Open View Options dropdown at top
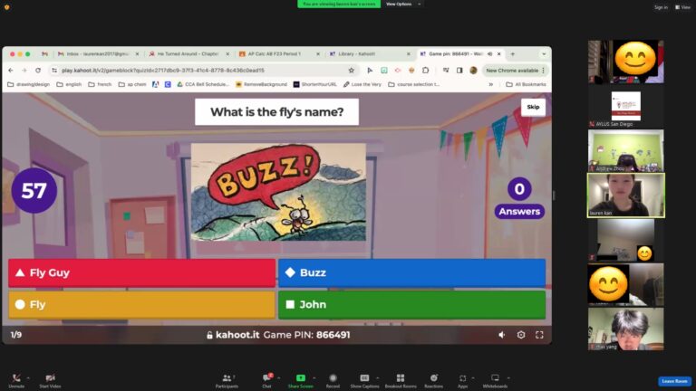The image size is (696, 391). 403,4
